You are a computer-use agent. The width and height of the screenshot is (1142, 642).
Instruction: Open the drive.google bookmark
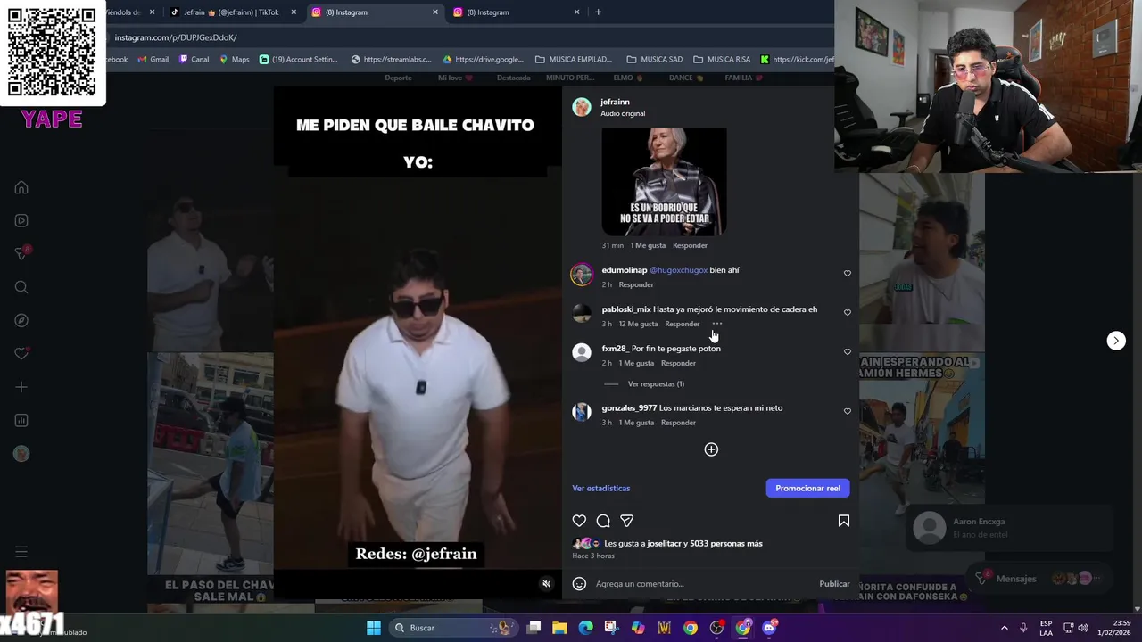484,60
